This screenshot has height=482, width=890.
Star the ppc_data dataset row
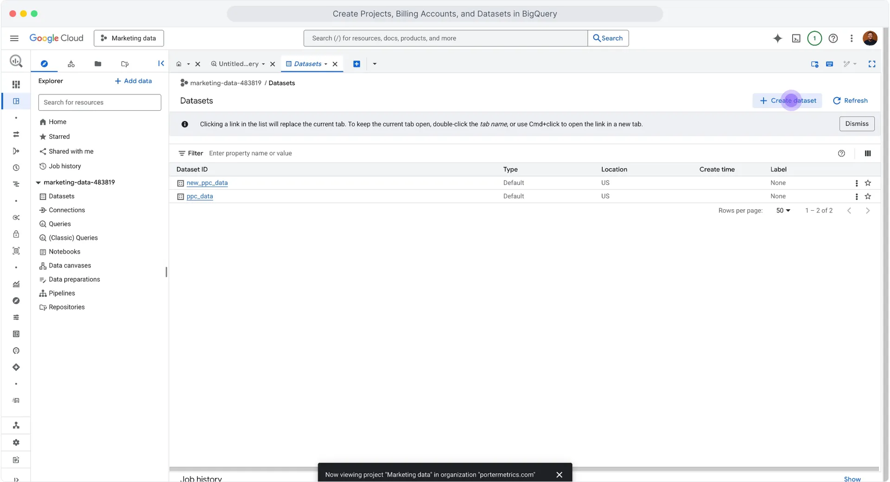pyautogui.click(x=868, y=196)
